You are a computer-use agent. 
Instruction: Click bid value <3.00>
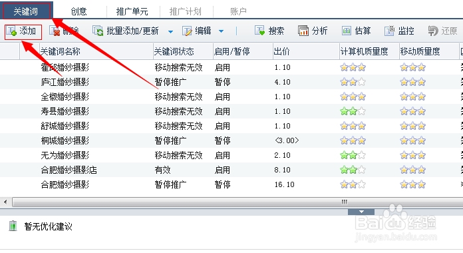pos(287,140)
